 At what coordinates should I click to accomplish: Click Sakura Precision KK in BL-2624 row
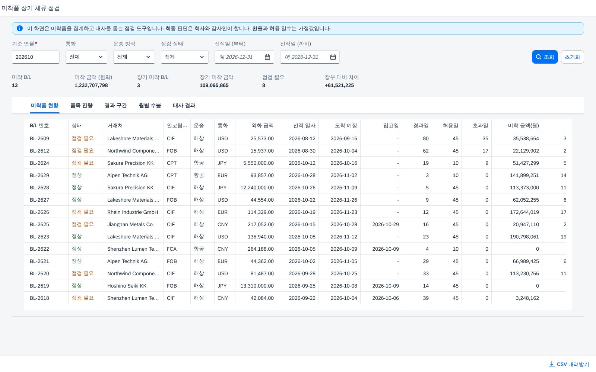(x=130, y=163)
